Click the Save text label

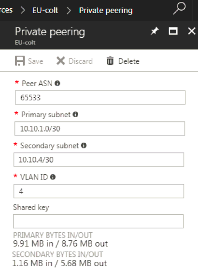[35, 61]
